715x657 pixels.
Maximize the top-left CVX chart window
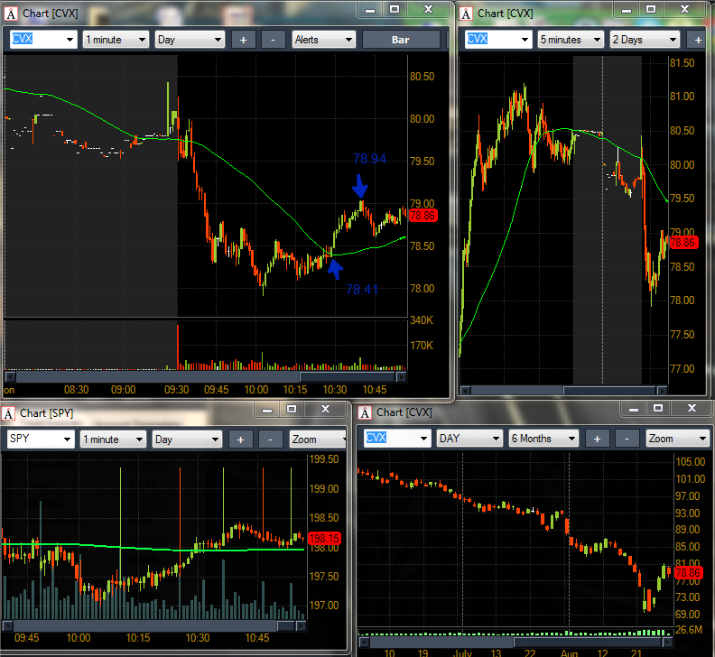click(x=395, y=10)
